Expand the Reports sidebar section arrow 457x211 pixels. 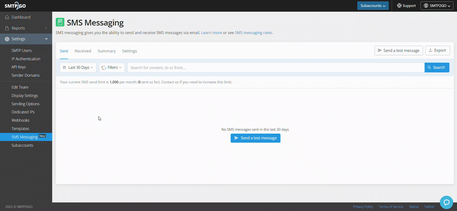[46, 28]
